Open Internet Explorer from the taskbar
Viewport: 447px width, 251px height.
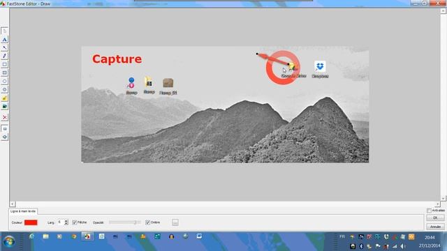click(31, 236)
